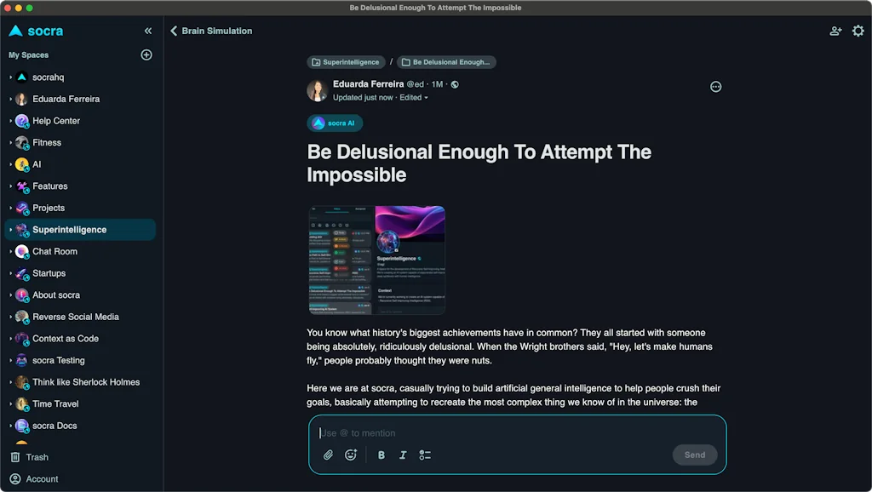Click the socra AI tag chip
The height and width of the screenshot is (492, 872).
click(335, 123)
